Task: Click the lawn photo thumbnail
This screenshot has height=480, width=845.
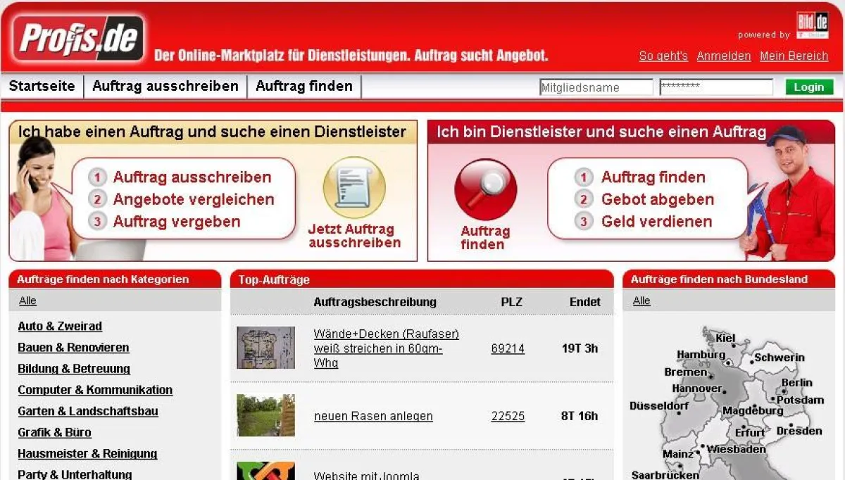Action: pyautogui.click(x=265, y=415)
